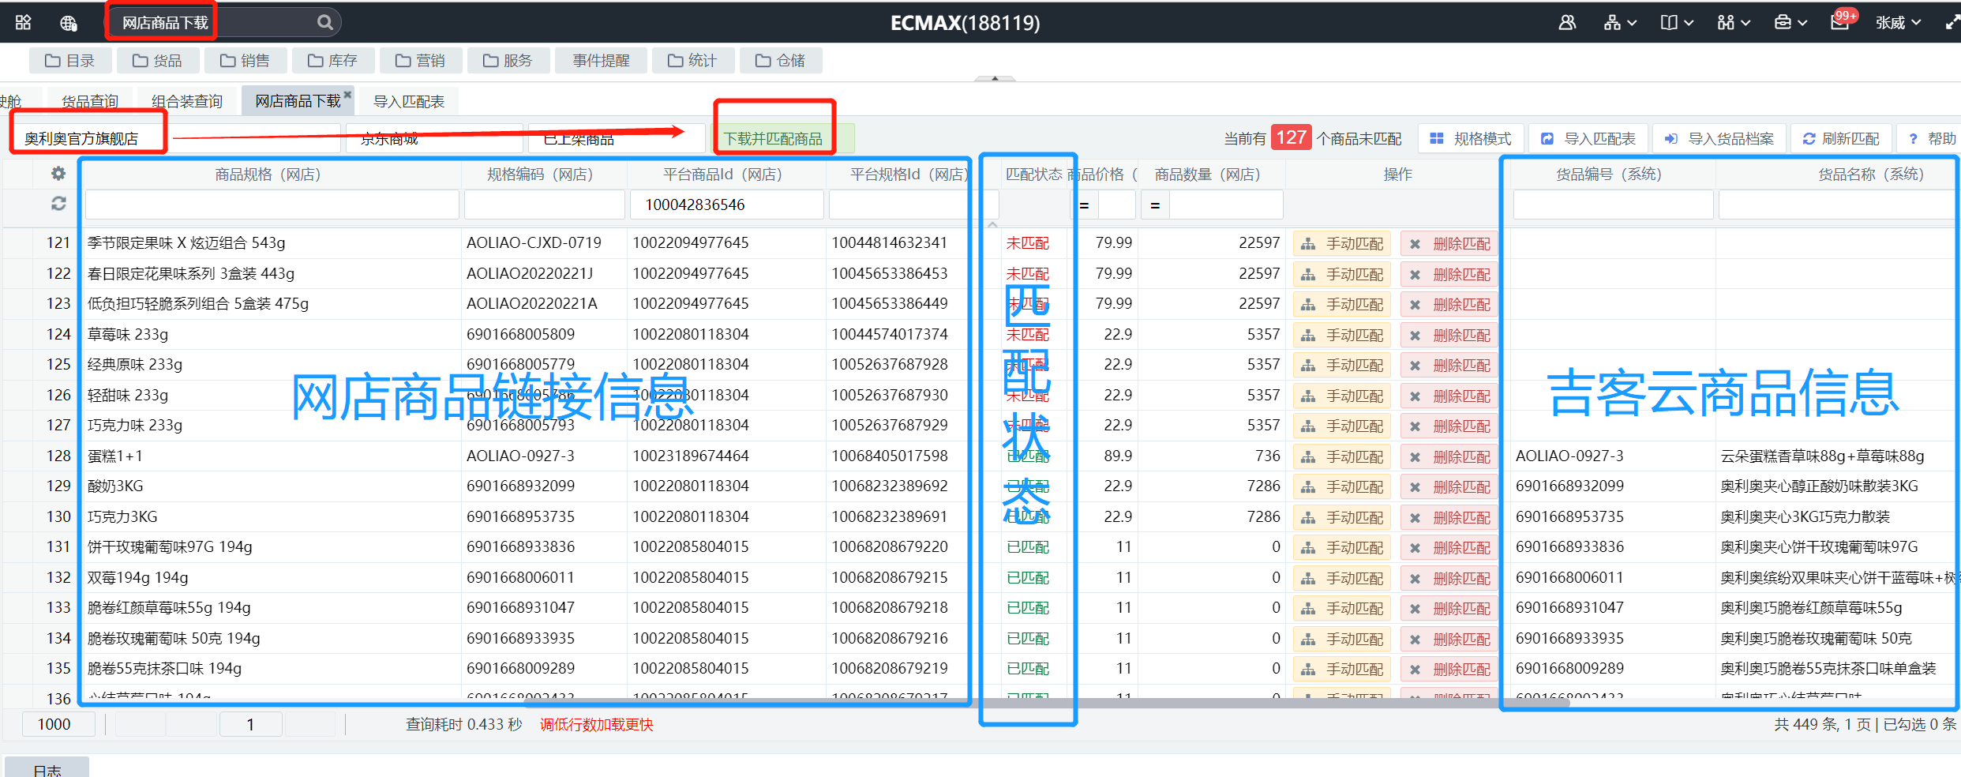Viewport: 1961px width, 777px height.
Task: Click 商品规格 filter input field
Action: pos(272,205)
